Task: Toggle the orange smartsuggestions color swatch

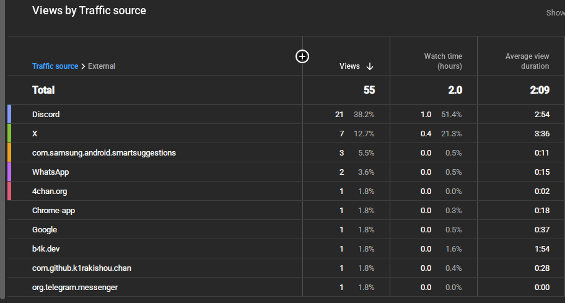Action: [x=9, y=152]
